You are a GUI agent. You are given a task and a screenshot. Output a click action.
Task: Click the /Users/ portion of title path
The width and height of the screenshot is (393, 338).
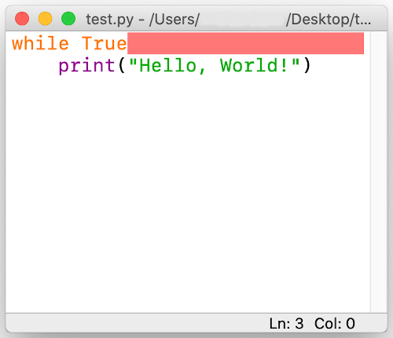click(x=174, y=20)
